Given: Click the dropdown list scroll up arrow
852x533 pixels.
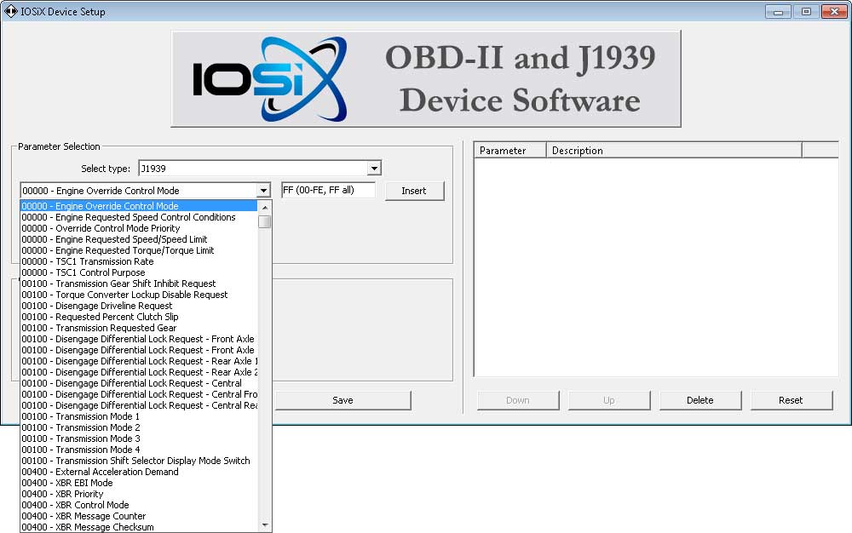Looking at the screenshot, I should click(x=265, y=208).
